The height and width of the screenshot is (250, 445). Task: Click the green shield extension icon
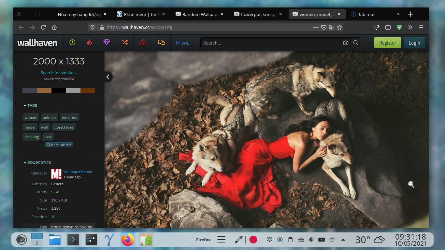[399, 27]
